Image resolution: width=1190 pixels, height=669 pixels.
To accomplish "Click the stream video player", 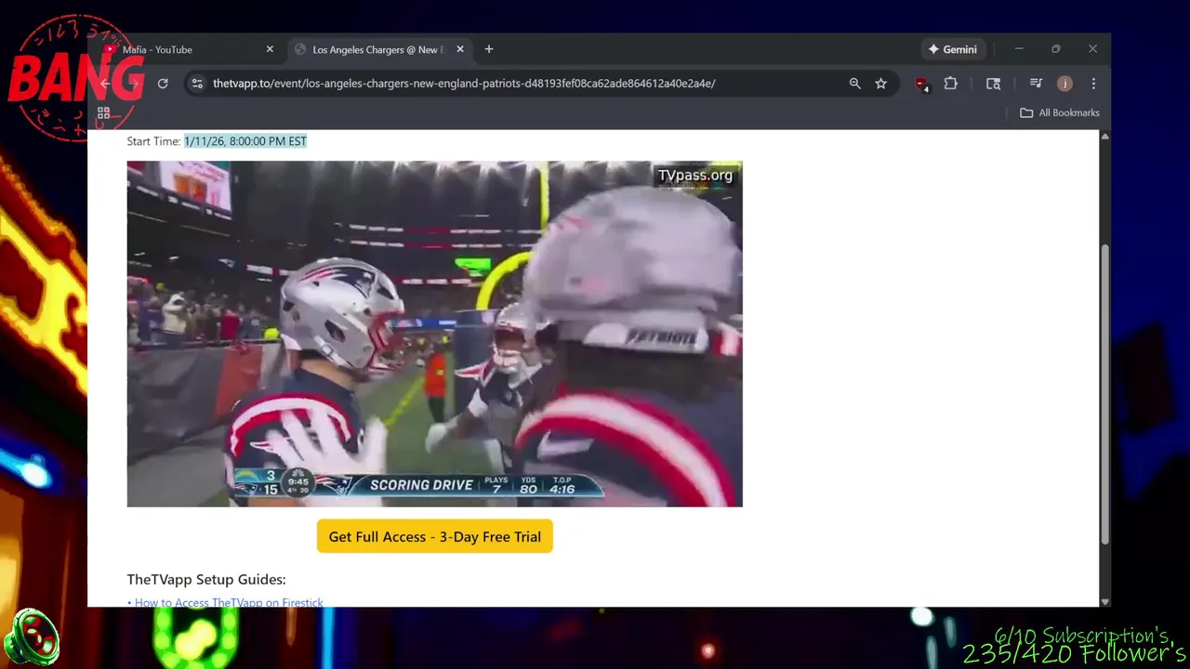I will coord(434,334).
